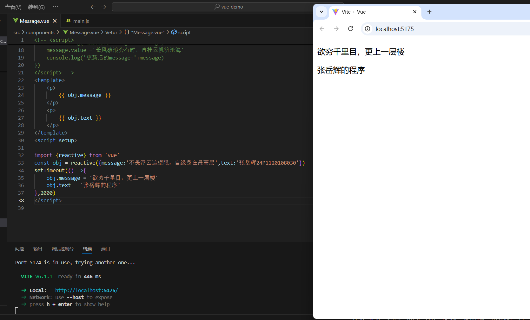
Task: Click the VITE v6.1.1 terminal text
Action: click(36, 276)
